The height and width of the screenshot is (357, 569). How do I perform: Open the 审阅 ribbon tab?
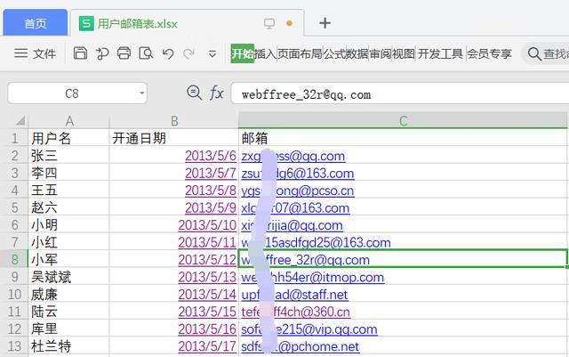[x=381, y=53]
